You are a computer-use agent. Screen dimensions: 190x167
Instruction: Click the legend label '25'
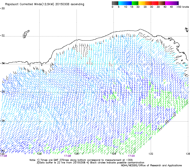145,7
